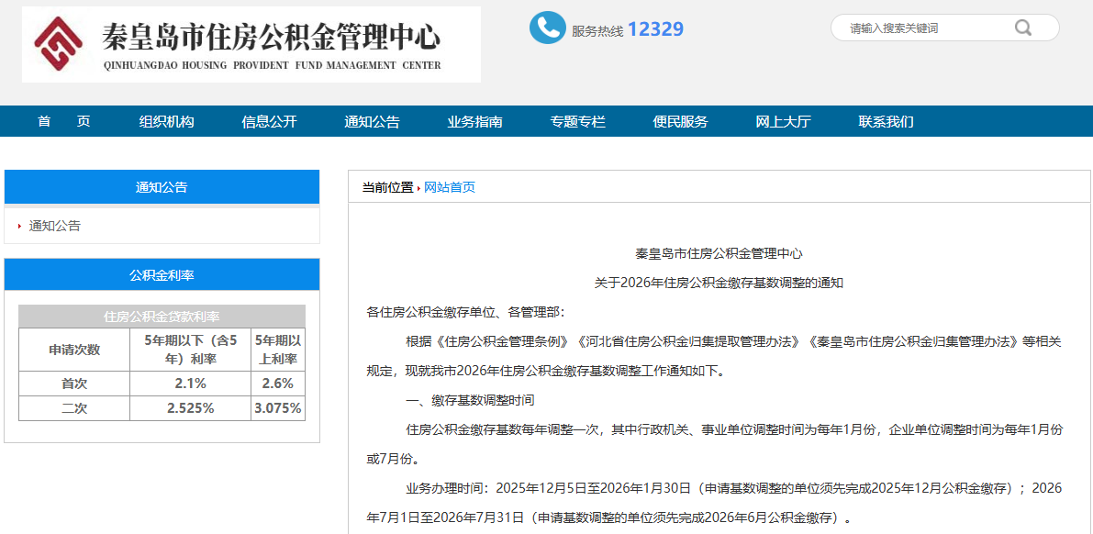Open the 首页 navigation item
This screenshot has width=1093, height=534.
point(64,121)
